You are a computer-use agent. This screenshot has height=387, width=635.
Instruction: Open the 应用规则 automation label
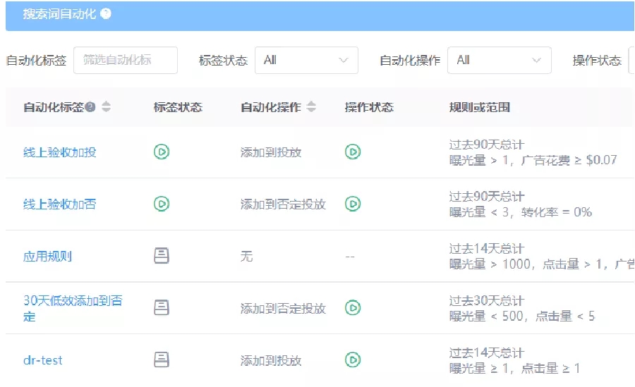pos(47,257)
